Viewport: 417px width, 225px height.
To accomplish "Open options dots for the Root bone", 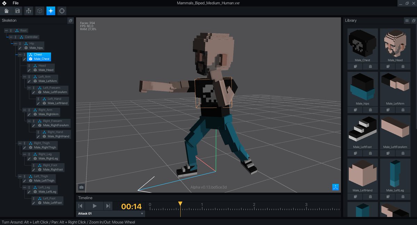I will [x=11, y=31].
